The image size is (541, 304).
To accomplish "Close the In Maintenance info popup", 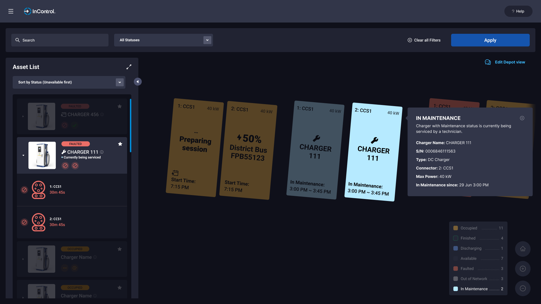I will tap(522, 118).
